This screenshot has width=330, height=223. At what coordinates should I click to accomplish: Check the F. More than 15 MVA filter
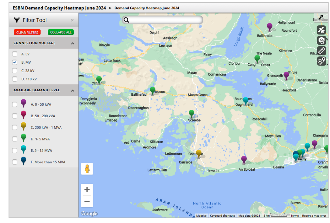15,162
